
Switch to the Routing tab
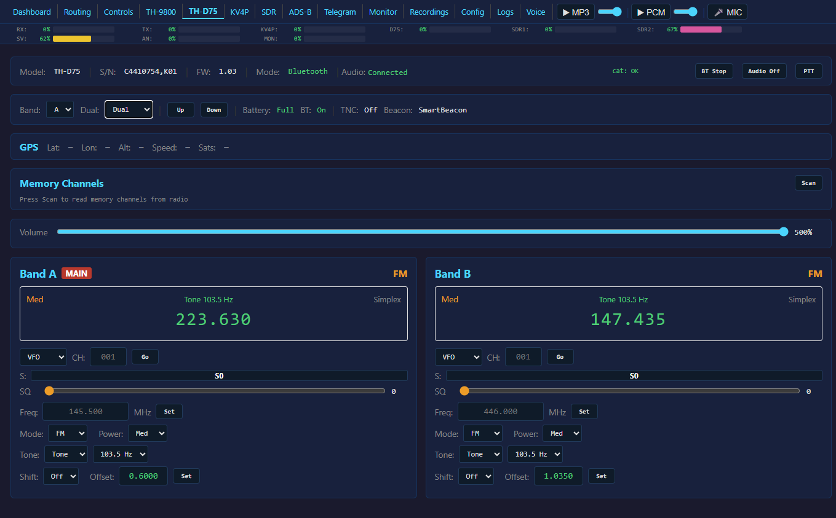[x=78, y=12]
